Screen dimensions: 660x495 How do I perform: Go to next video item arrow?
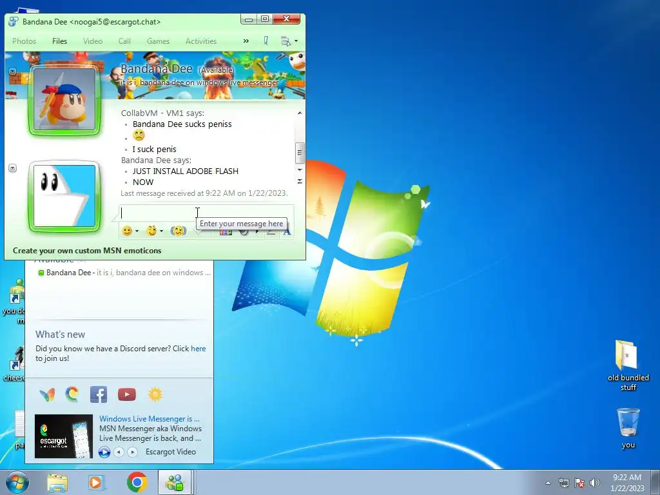[x=133, y=452]
